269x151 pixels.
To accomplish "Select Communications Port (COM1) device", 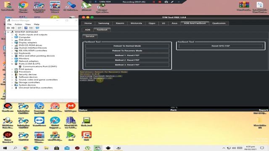I will [x=40, y=66].
